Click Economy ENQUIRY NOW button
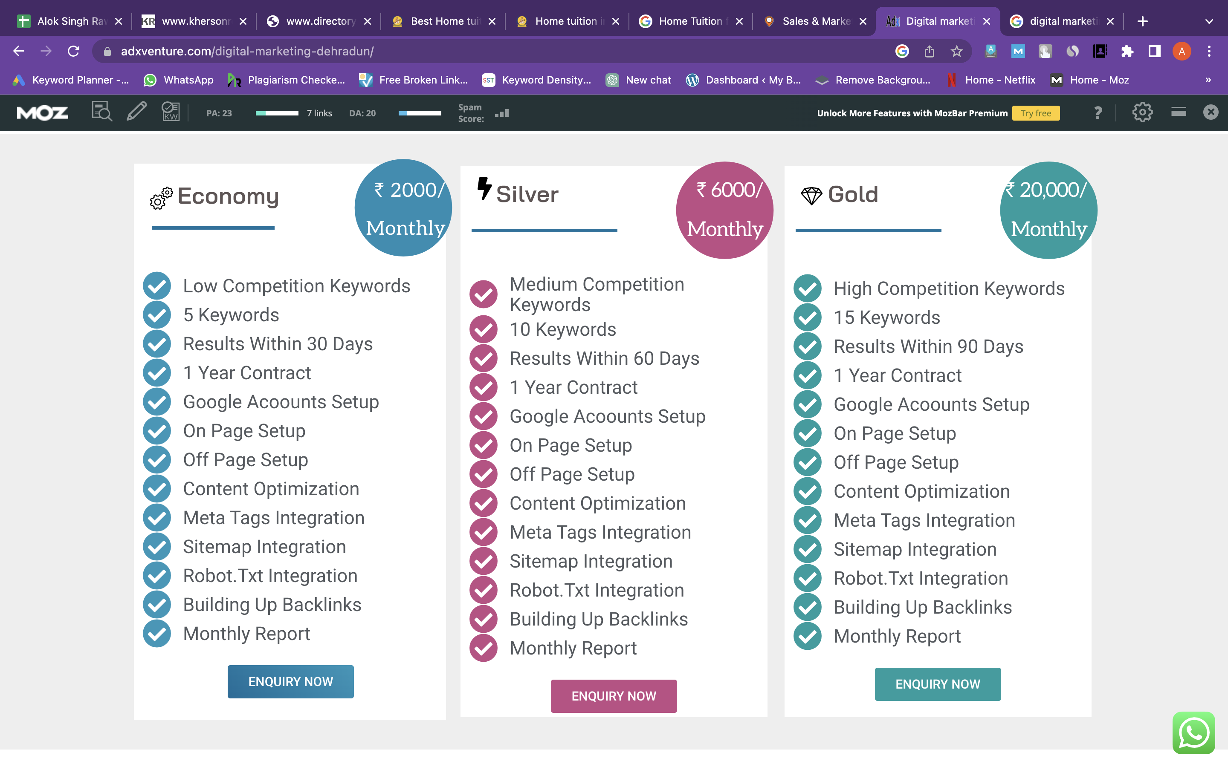 (x=291, y=682)
